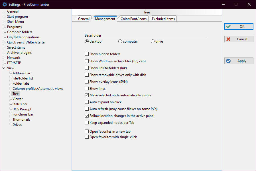The height and width of the screenshot is (171, 256).
Task: Open File/folder list settings
Action: click(23, 78)
